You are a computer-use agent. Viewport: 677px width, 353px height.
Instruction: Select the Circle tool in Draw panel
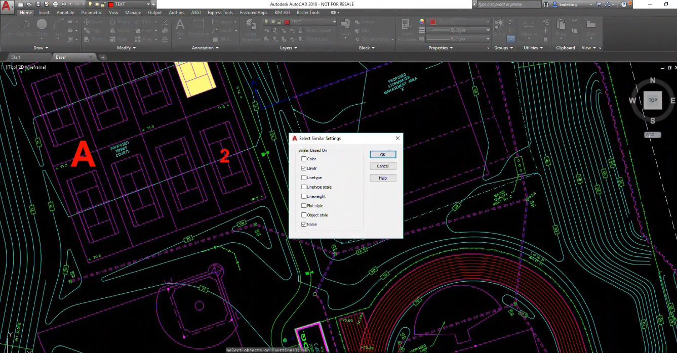(42, 25)
